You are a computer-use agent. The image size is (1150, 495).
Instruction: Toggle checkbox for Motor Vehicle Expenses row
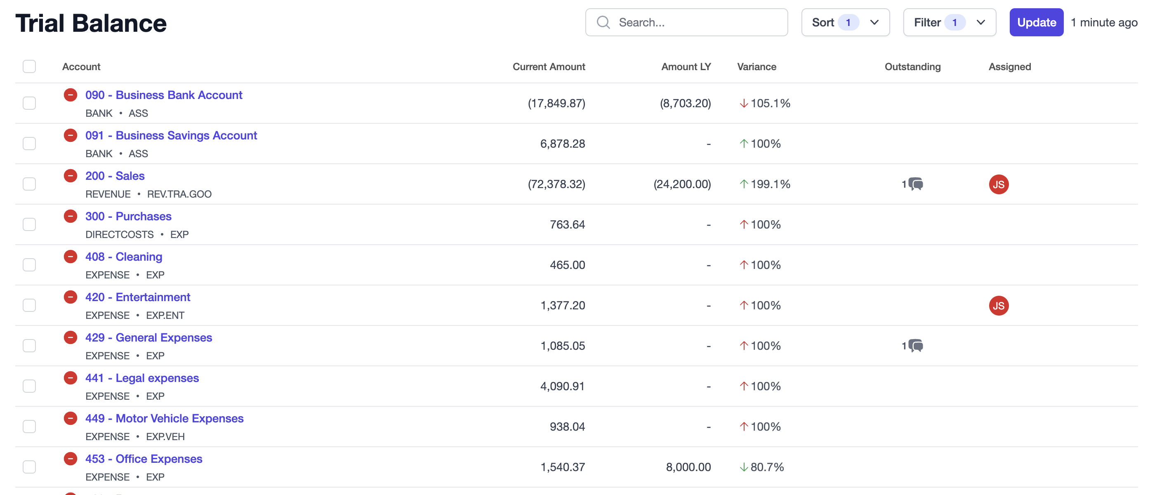click(x=29, y=425)
